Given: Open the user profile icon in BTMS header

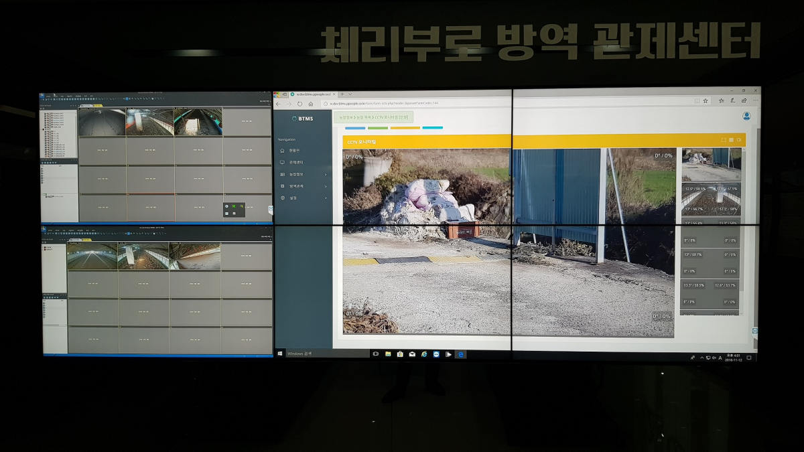Looking at the screenshot, I should [746, 115].
